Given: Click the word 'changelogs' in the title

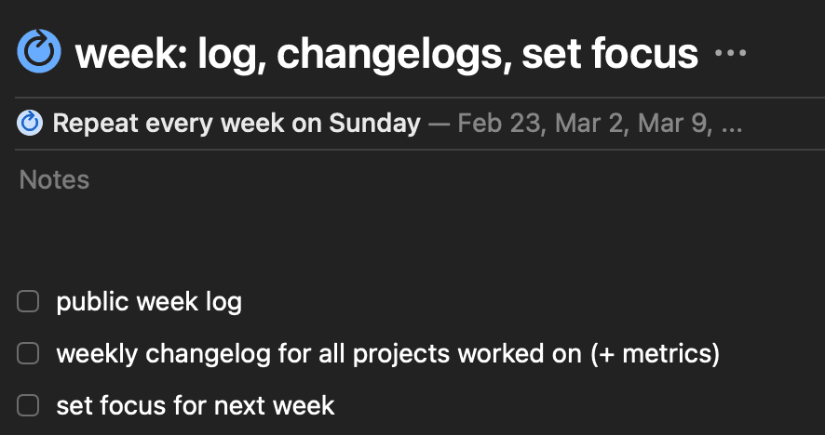Looking at the screenshot, I should [392, 54].
